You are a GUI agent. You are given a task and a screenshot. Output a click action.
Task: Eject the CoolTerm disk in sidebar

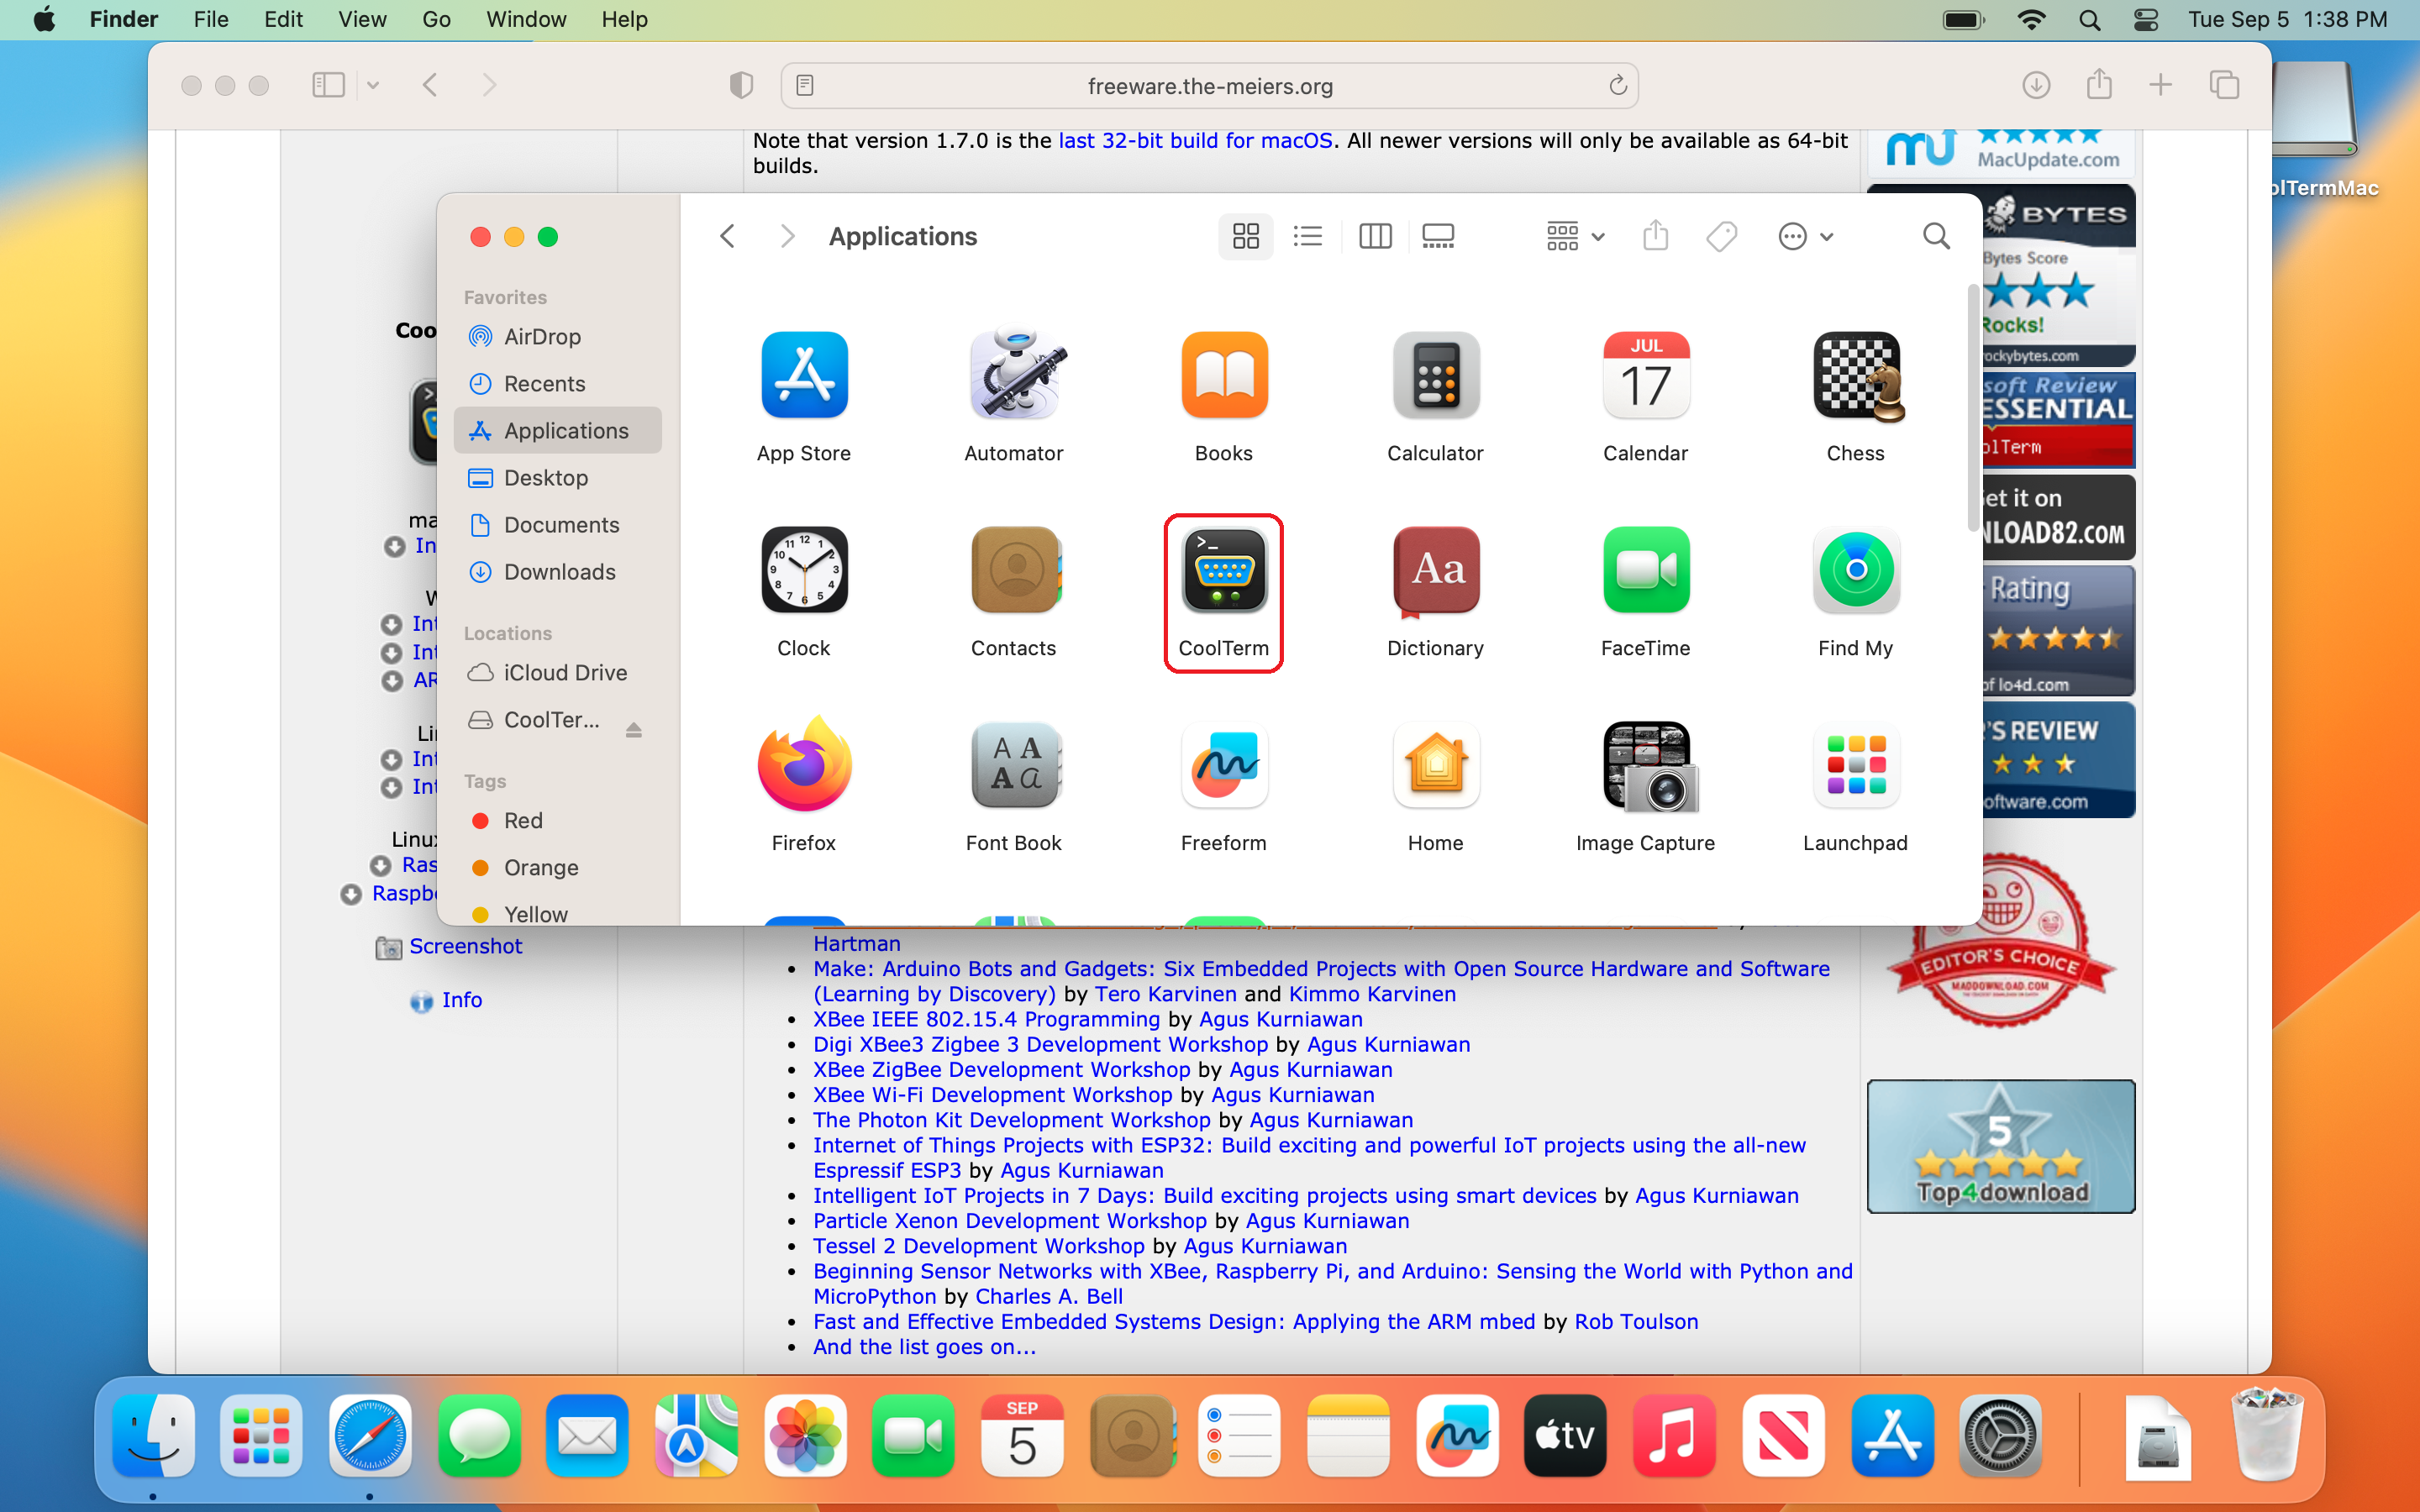tap(634, 730)
